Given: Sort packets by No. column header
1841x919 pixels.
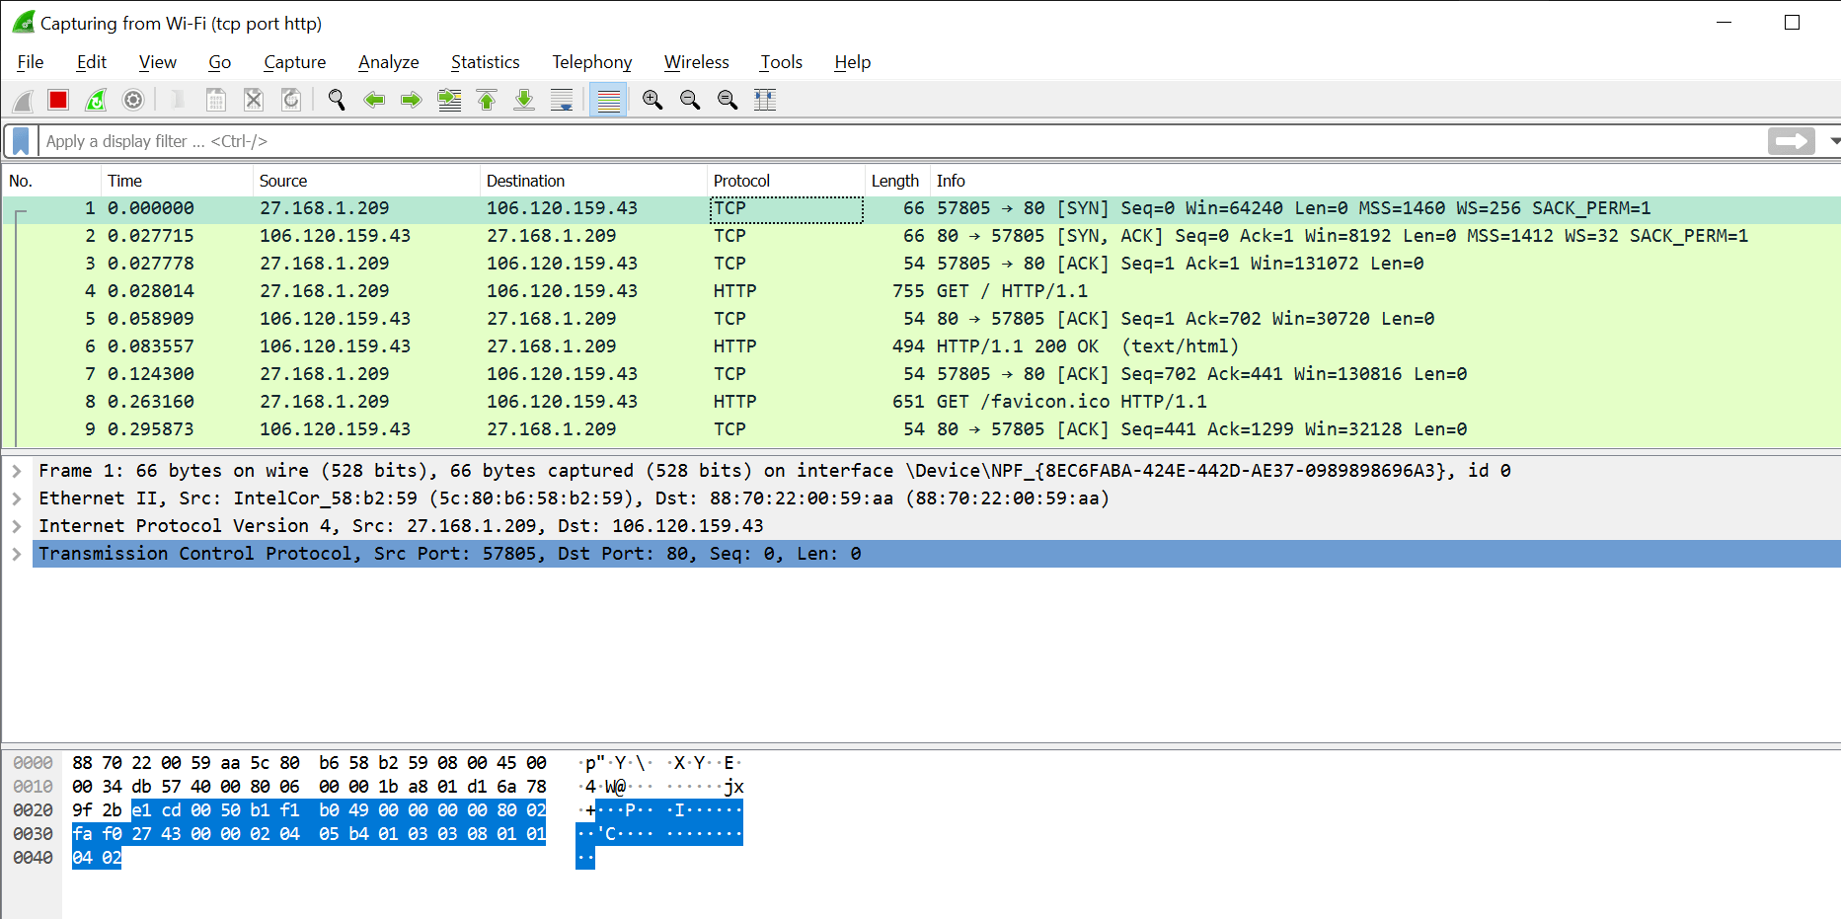Looking at the screenshot, I should point(51,181).
